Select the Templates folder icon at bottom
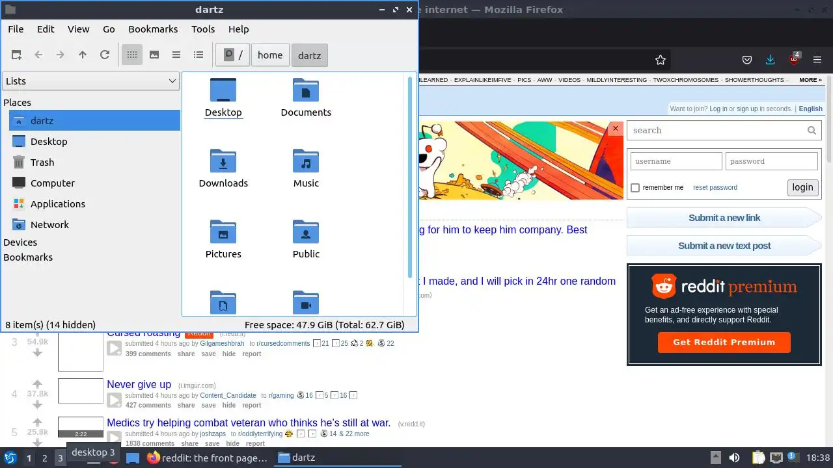 223,303
